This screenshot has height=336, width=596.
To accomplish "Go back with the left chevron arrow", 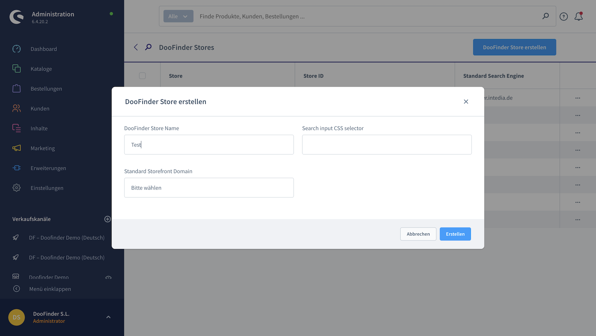I will coord(136,47).
